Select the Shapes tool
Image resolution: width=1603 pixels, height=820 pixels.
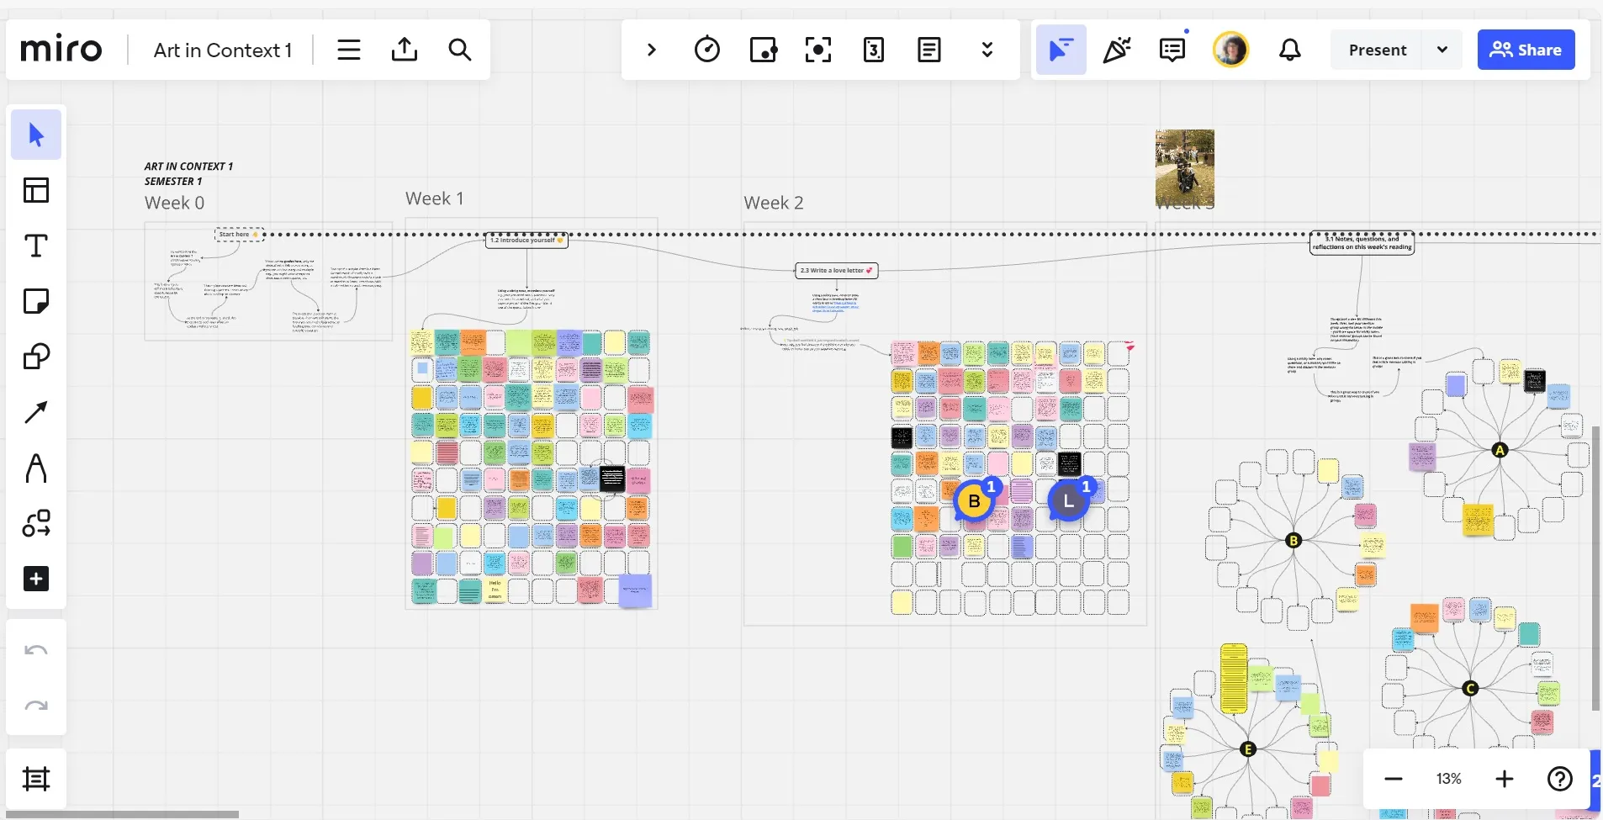click(36, 356)
